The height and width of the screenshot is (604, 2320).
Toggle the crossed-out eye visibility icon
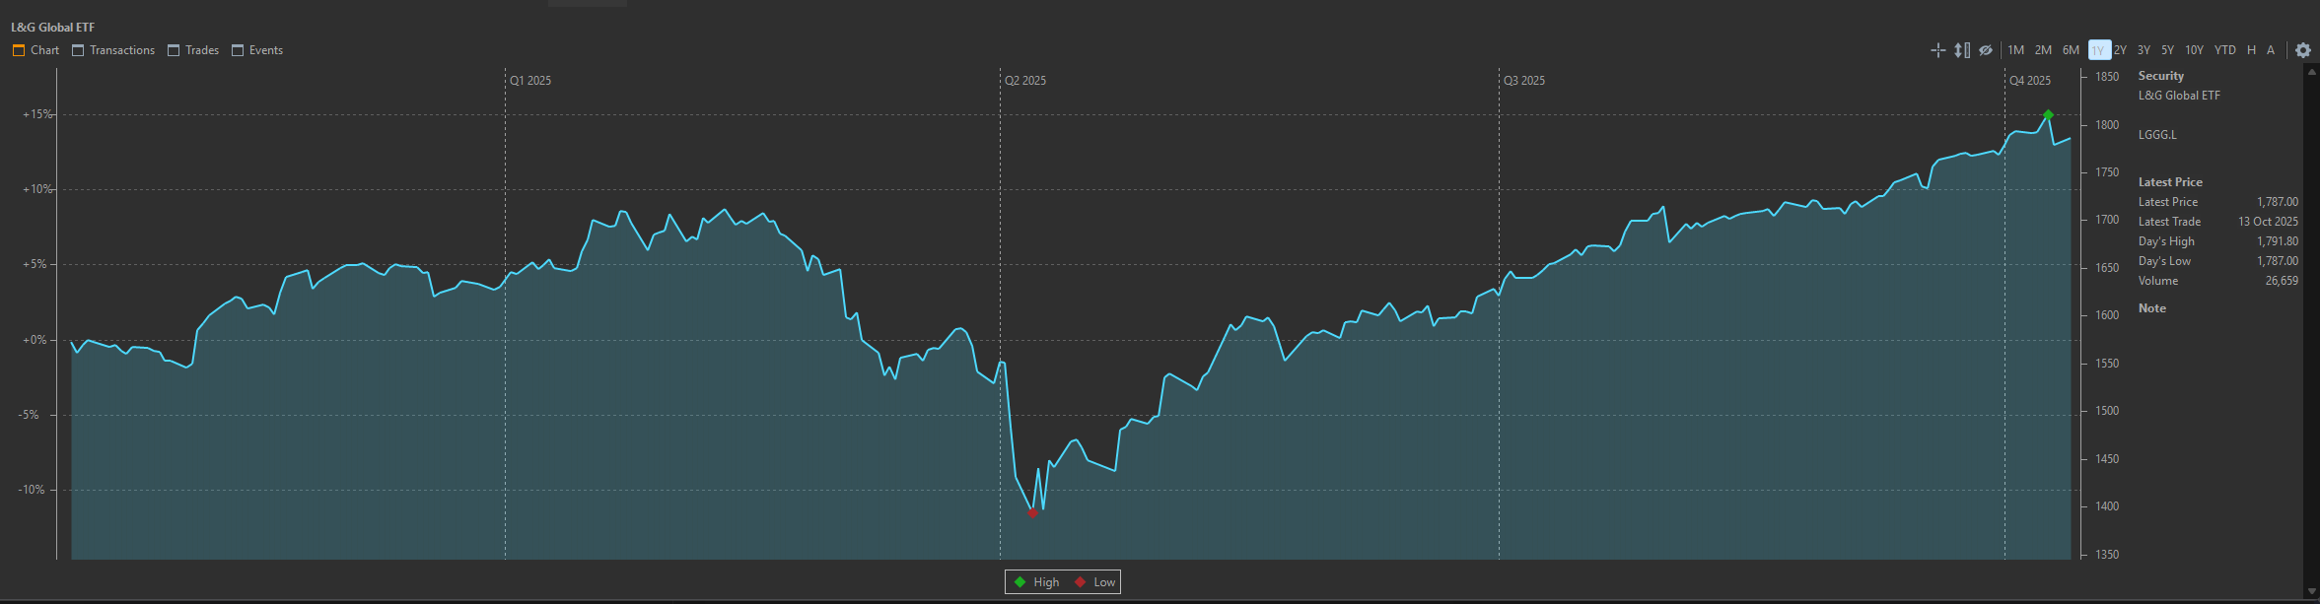(1986, 50)
